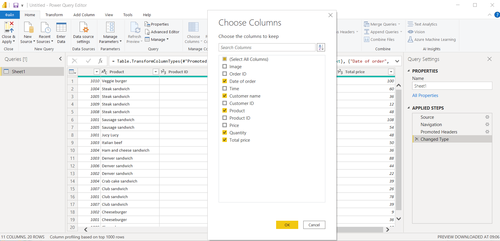The width and height of the screenshot is (500, 241).
Task: Open the Source step gear settings
Action: 487,117
